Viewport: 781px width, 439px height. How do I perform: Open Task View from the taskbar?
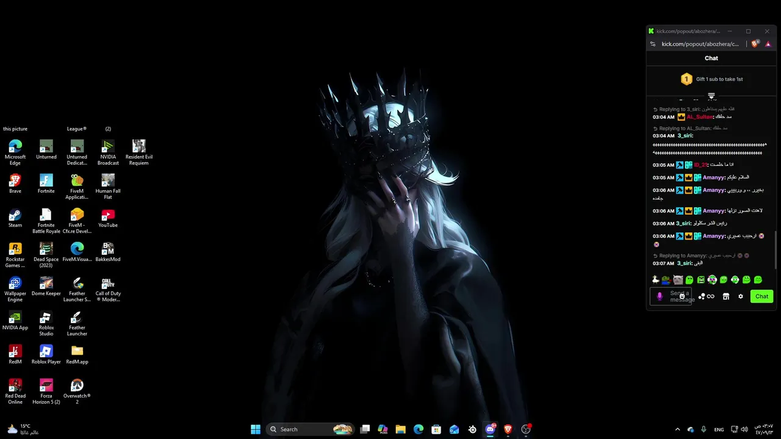click(365, 429)
